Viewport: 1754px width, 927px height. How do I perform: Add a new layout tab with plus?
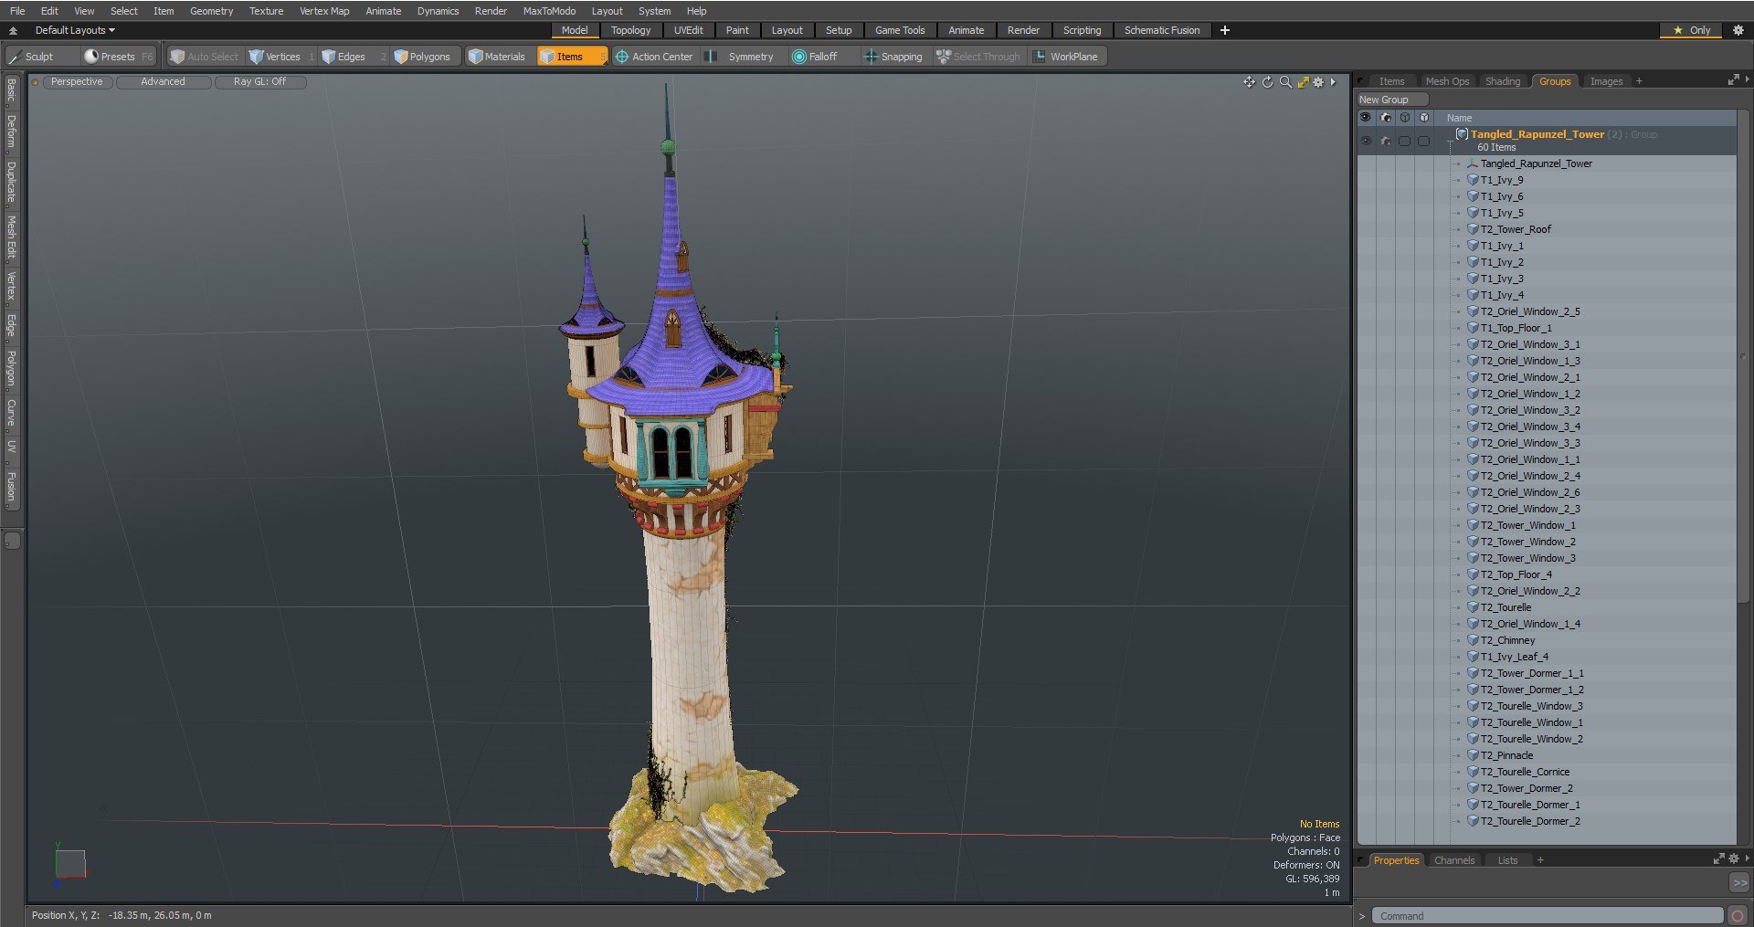tap(1225, 30)
